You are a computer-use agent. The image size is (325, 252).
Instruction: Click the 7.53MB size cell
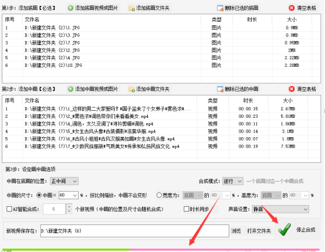coord(288,147)
